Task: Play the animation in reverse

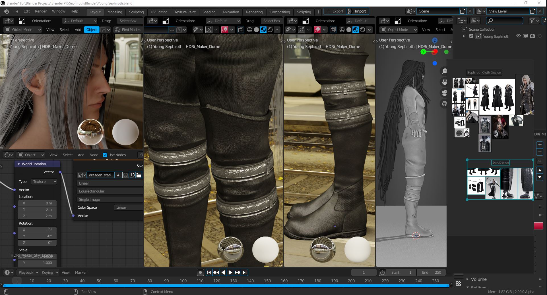Action: click(223, 272)
